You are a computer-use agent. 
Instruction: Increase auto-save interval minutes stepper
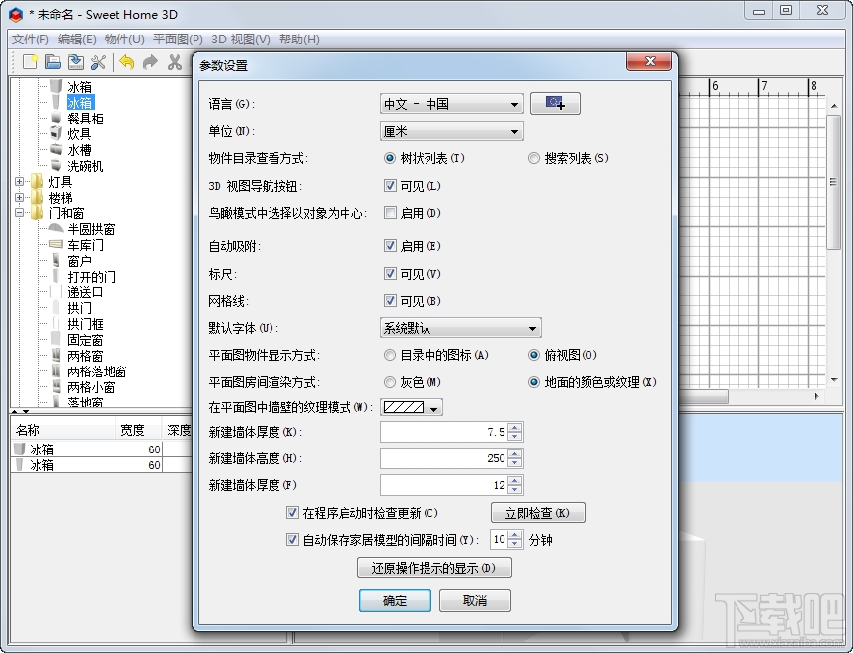515,535
